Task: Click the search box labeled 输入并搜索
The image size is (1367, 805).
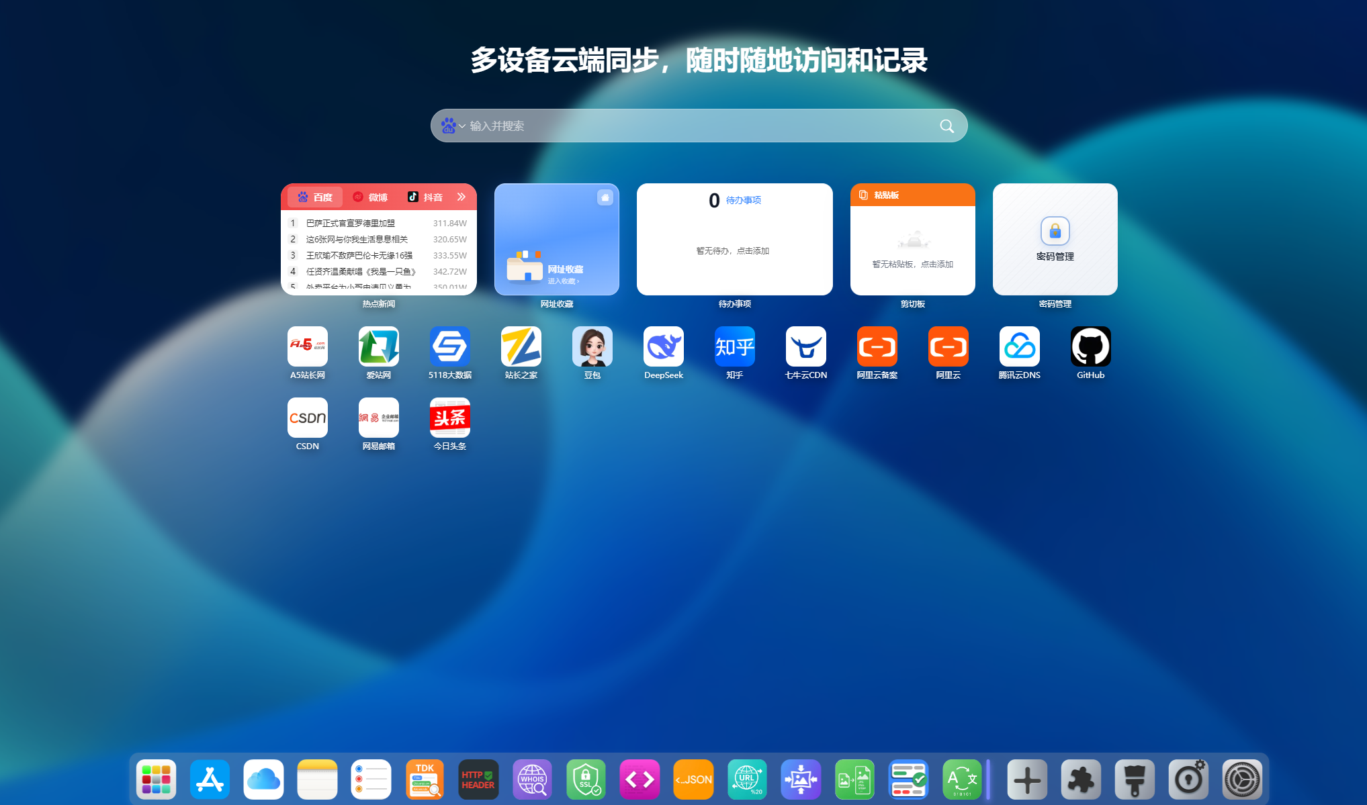Action: [699, 126]
